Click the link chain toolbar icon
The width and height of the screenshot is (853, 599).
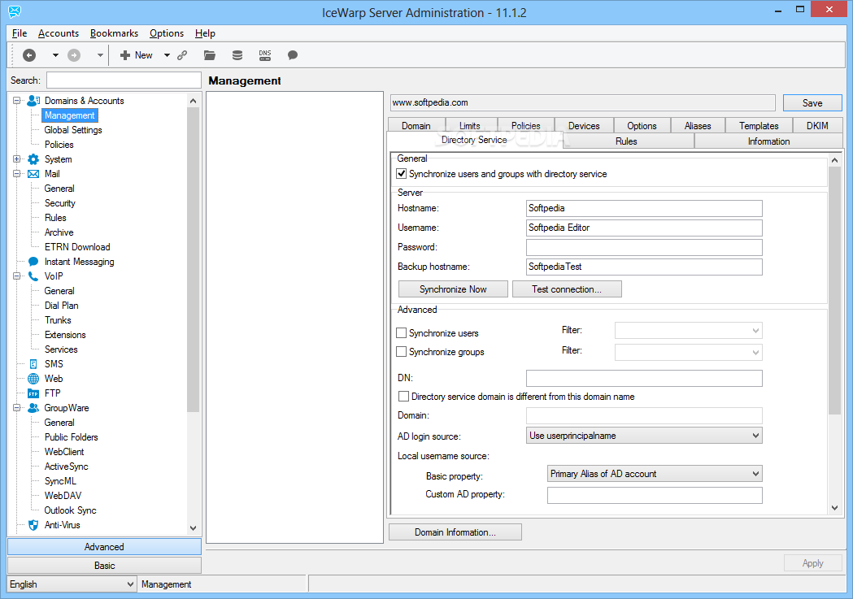pos(182,55)
